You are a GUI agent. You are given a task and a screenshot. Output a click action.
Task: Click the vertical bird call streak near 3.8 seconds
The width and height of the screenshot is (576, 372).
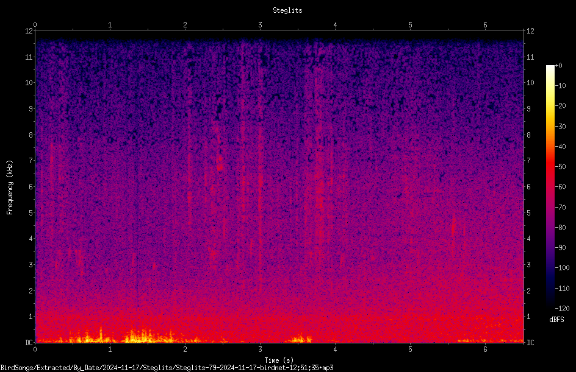[319, 183]
